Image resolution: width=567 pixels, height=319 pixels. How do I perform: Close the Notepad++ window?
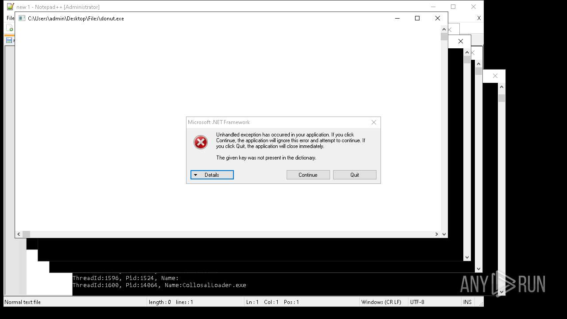[474, 7]
